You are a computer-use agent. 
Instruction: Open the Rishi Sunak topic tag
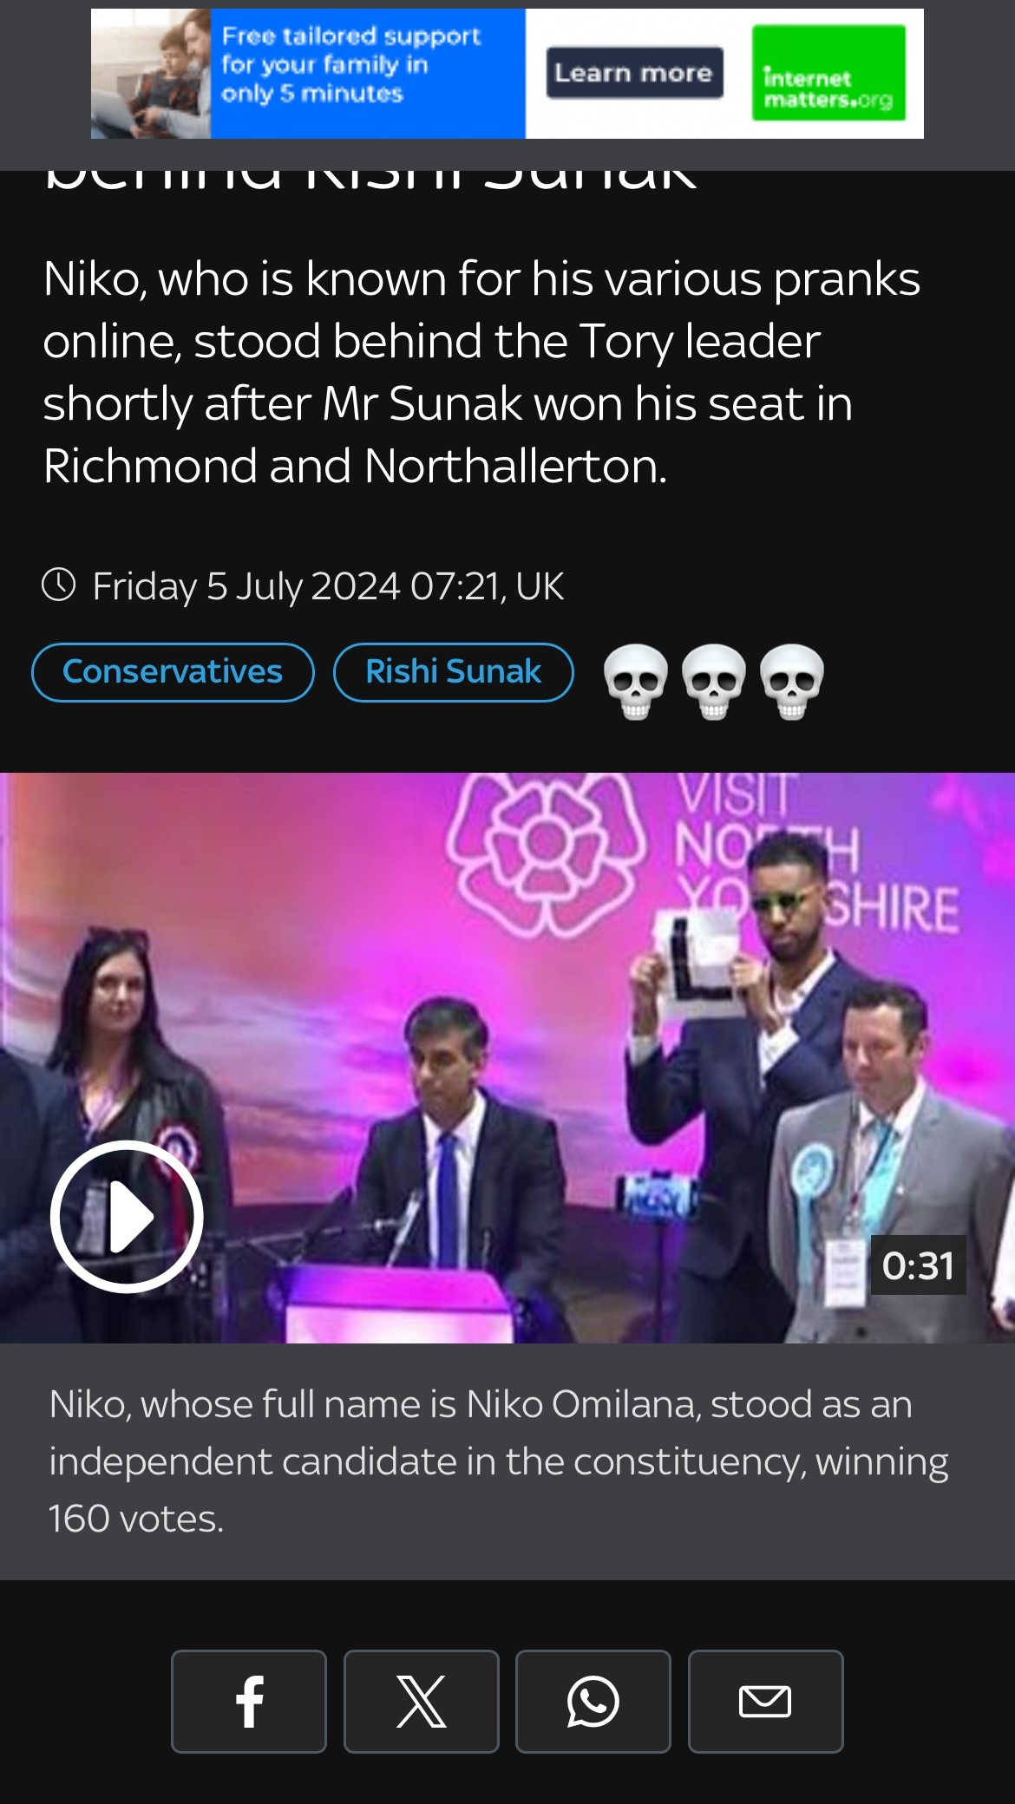pos(453,672)
